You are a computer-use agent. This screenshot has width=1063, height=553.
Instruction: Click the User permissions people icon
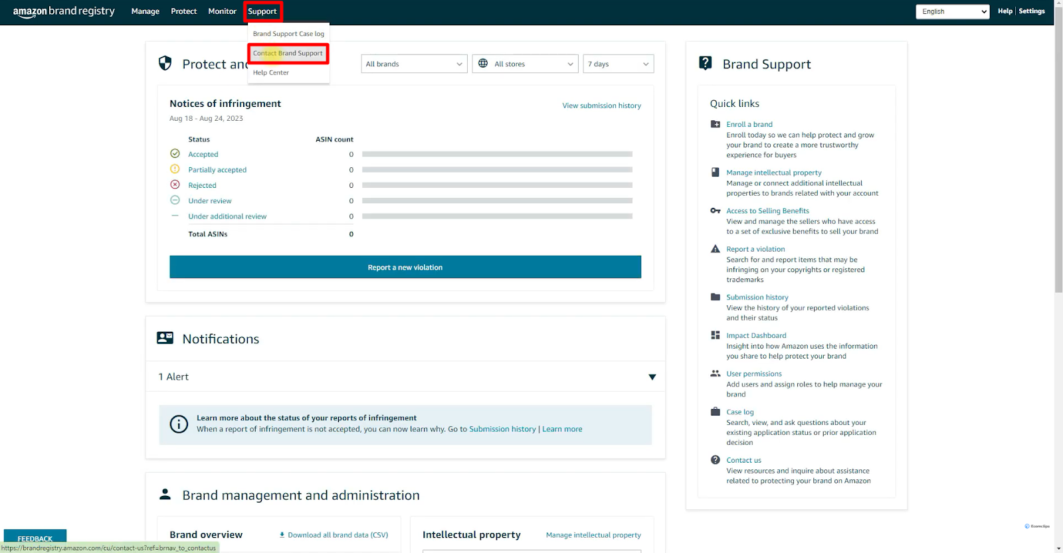coord(716,373)
